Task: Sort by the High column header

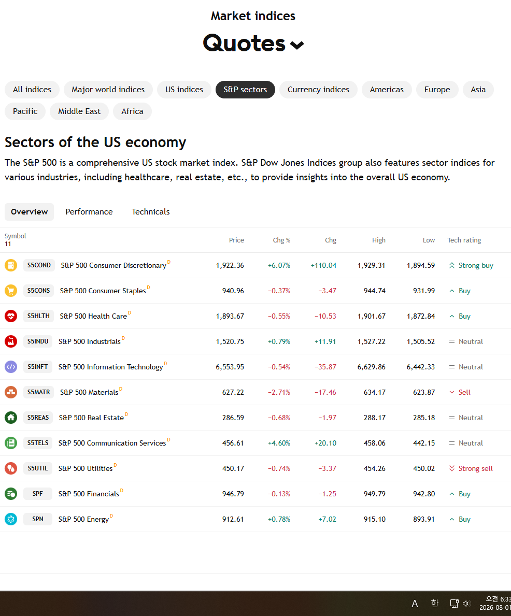Action: tap(379, 240)
